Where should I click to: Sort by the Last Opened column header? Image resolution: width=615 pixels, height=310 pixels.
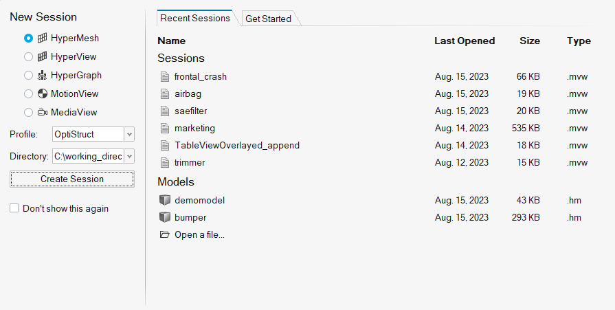465,41
